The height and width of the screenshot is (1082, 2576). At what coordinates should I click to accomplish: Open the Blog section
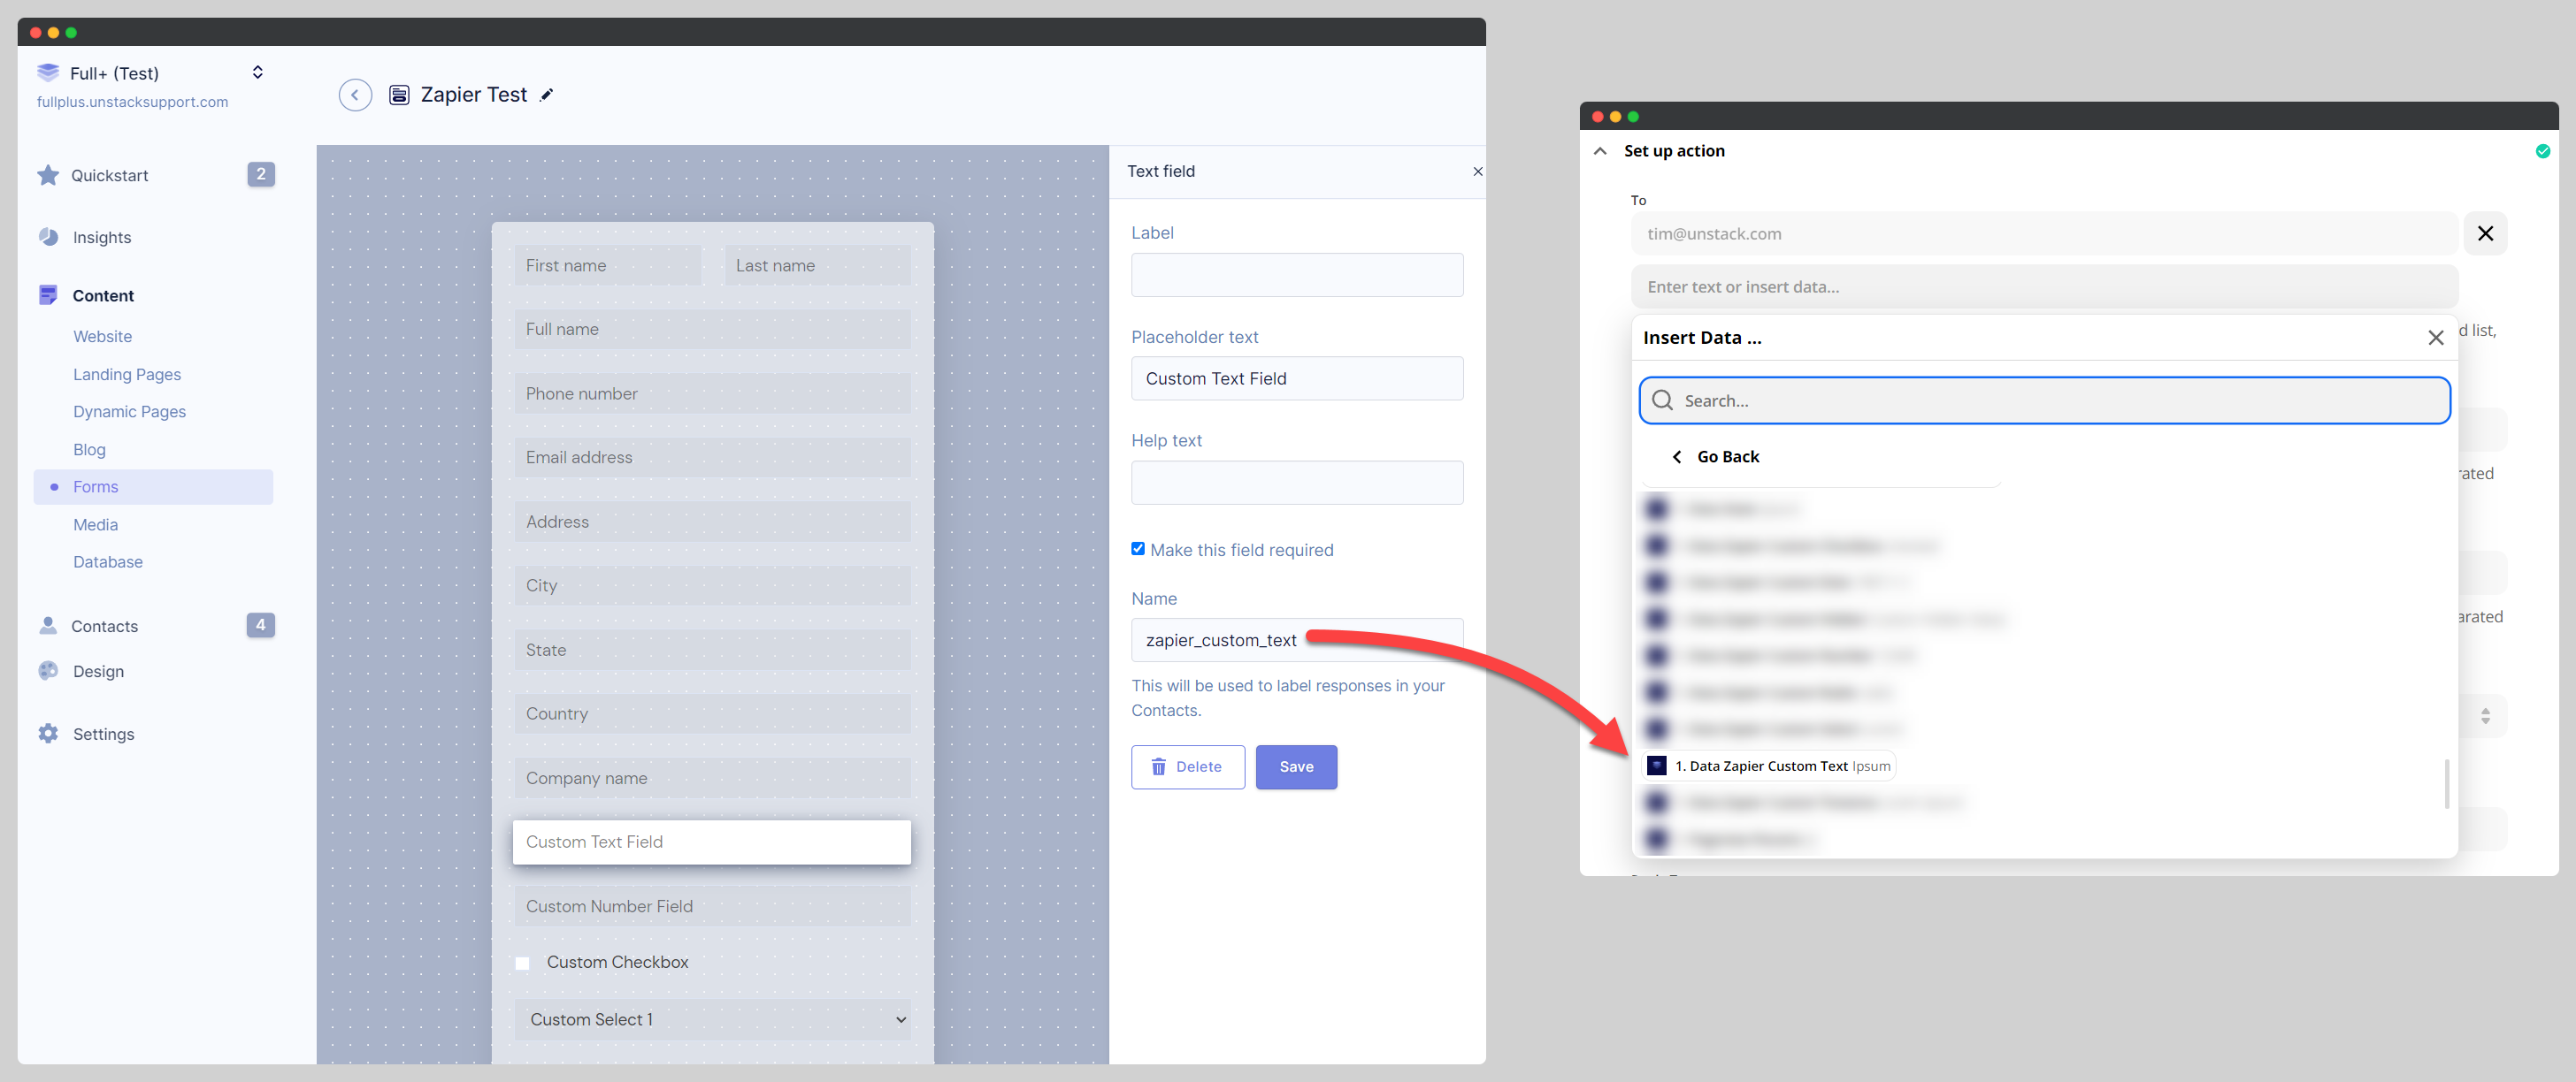(x=89, y=450)
